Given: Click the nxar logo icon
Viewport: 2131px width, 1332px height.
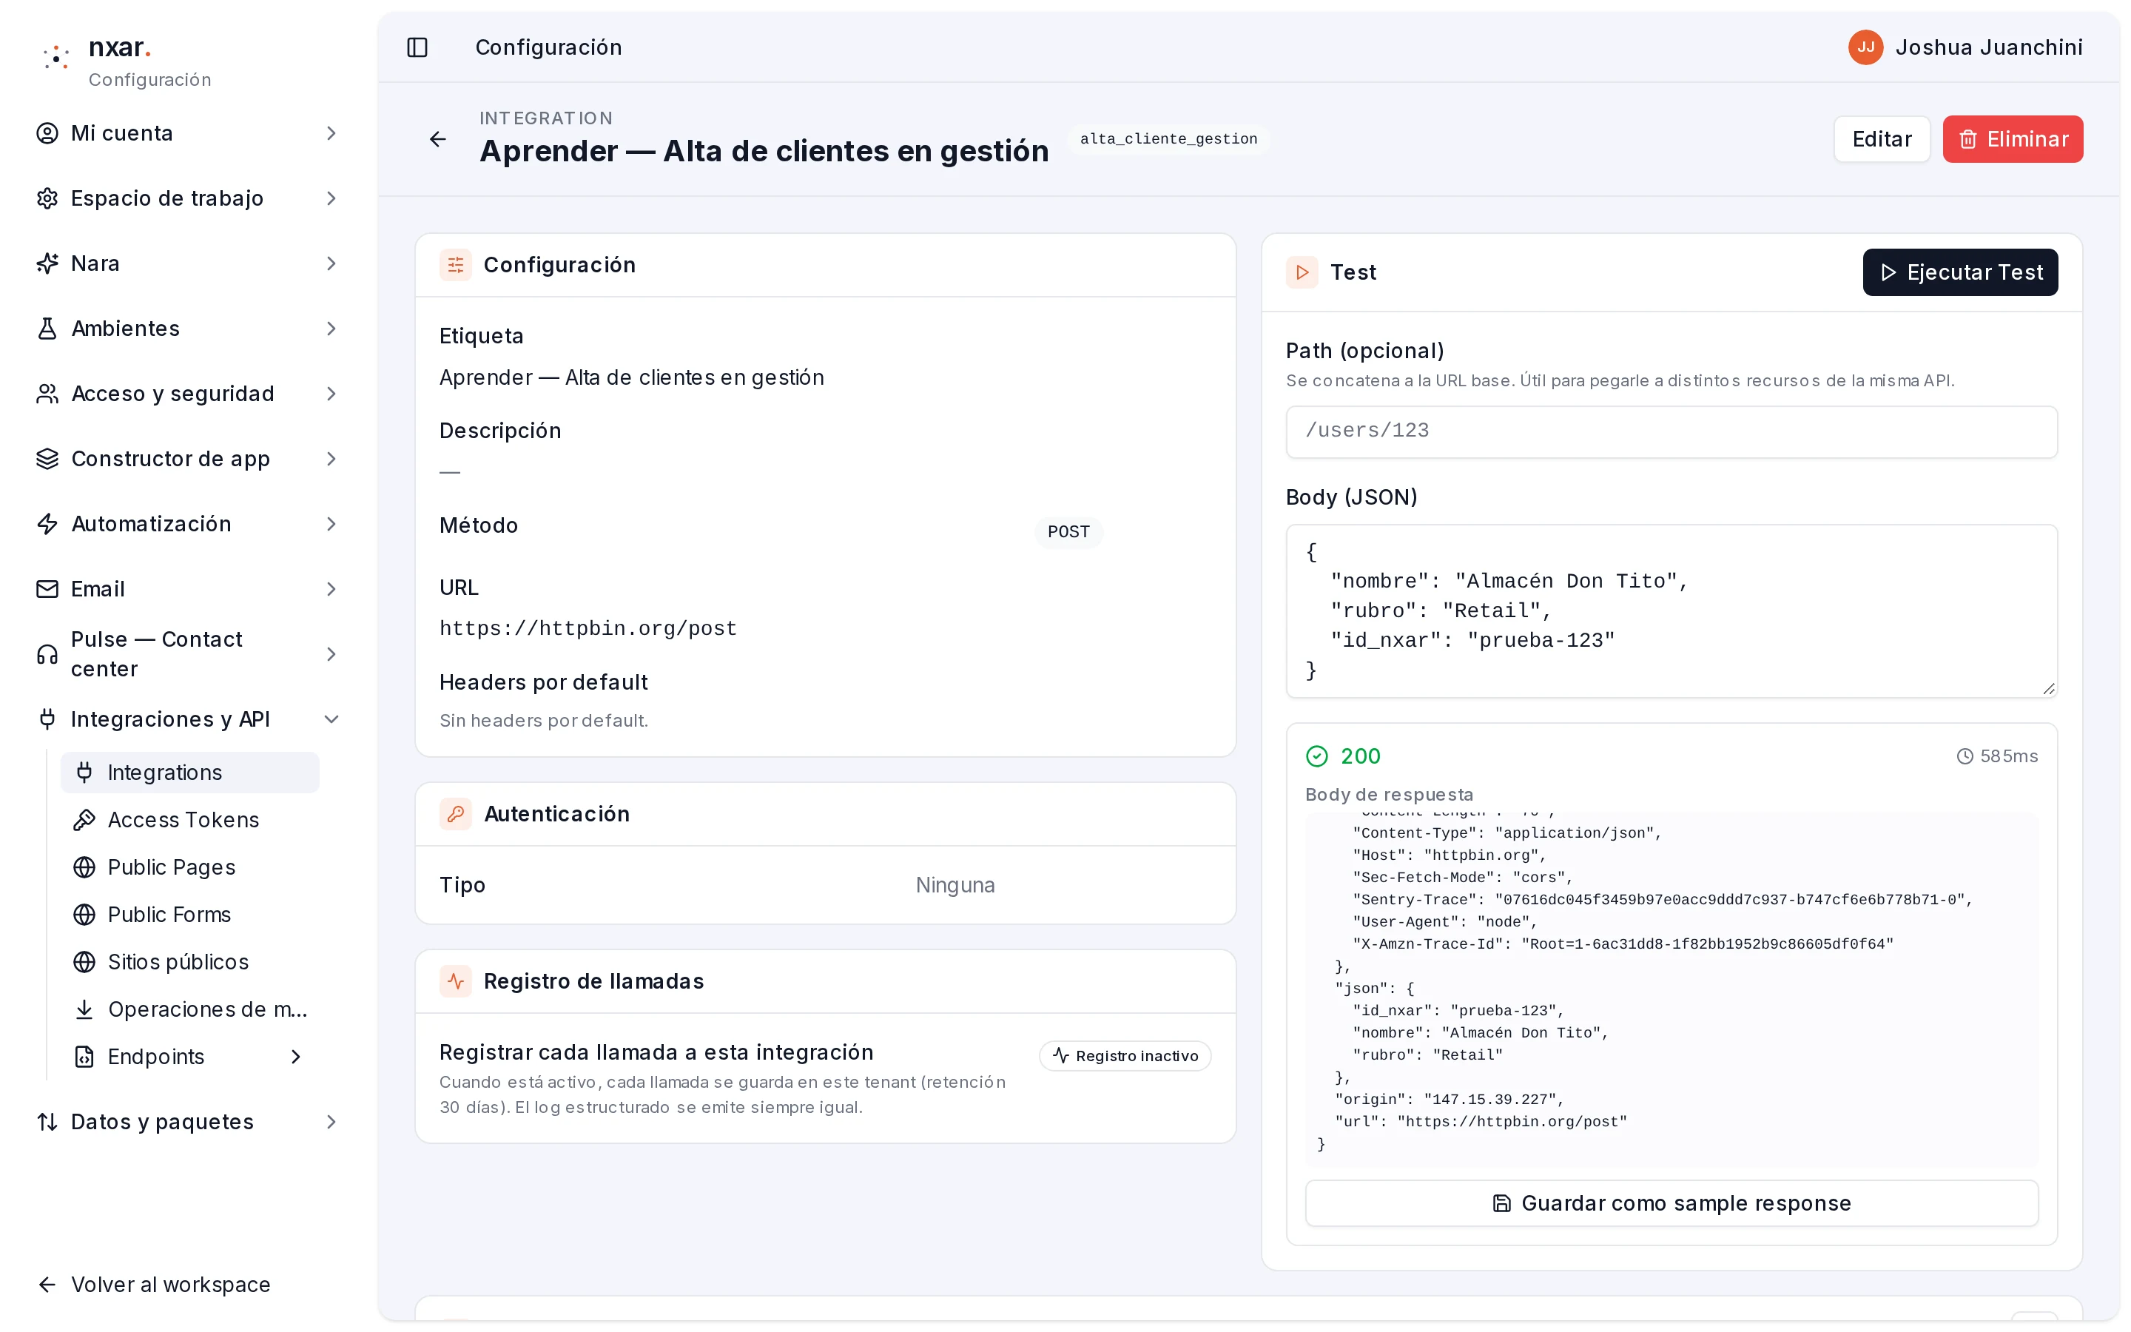Looking at the screenshot, I should click(56, 58).
